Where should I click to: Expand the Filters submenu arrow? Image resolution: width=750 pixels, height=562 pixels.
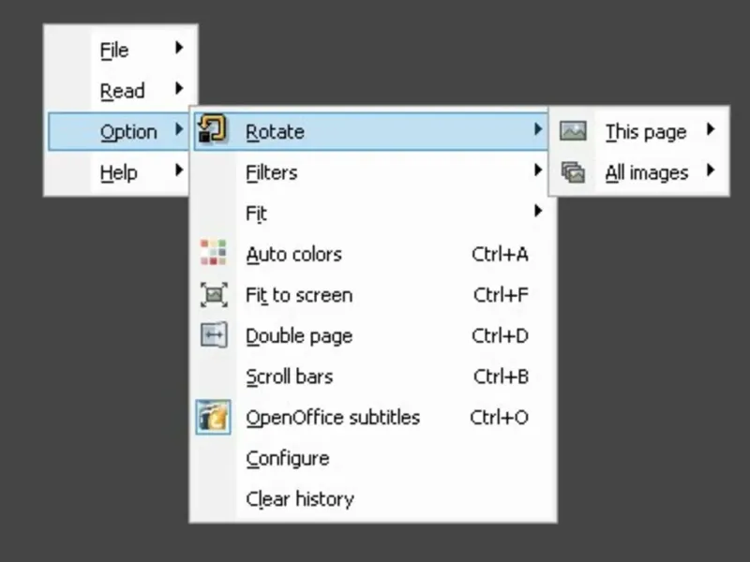(538, 170)
